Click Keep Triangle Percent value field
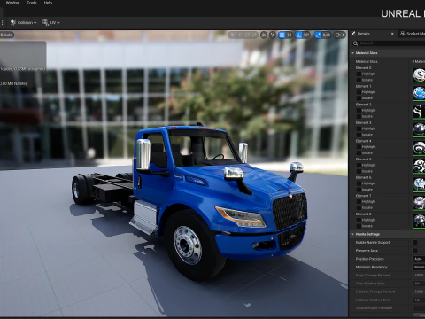Viewport: 425px width, 319px height. pyautogui.click(x=419, y=276)
